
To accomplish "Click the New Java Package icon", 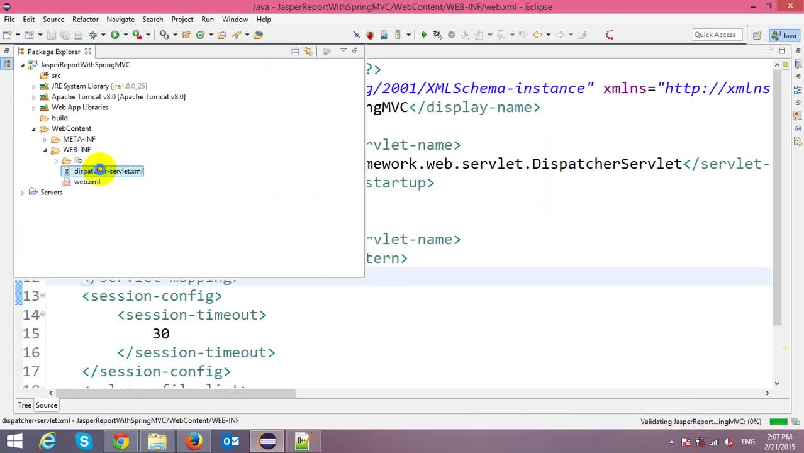I will [186, 35].
